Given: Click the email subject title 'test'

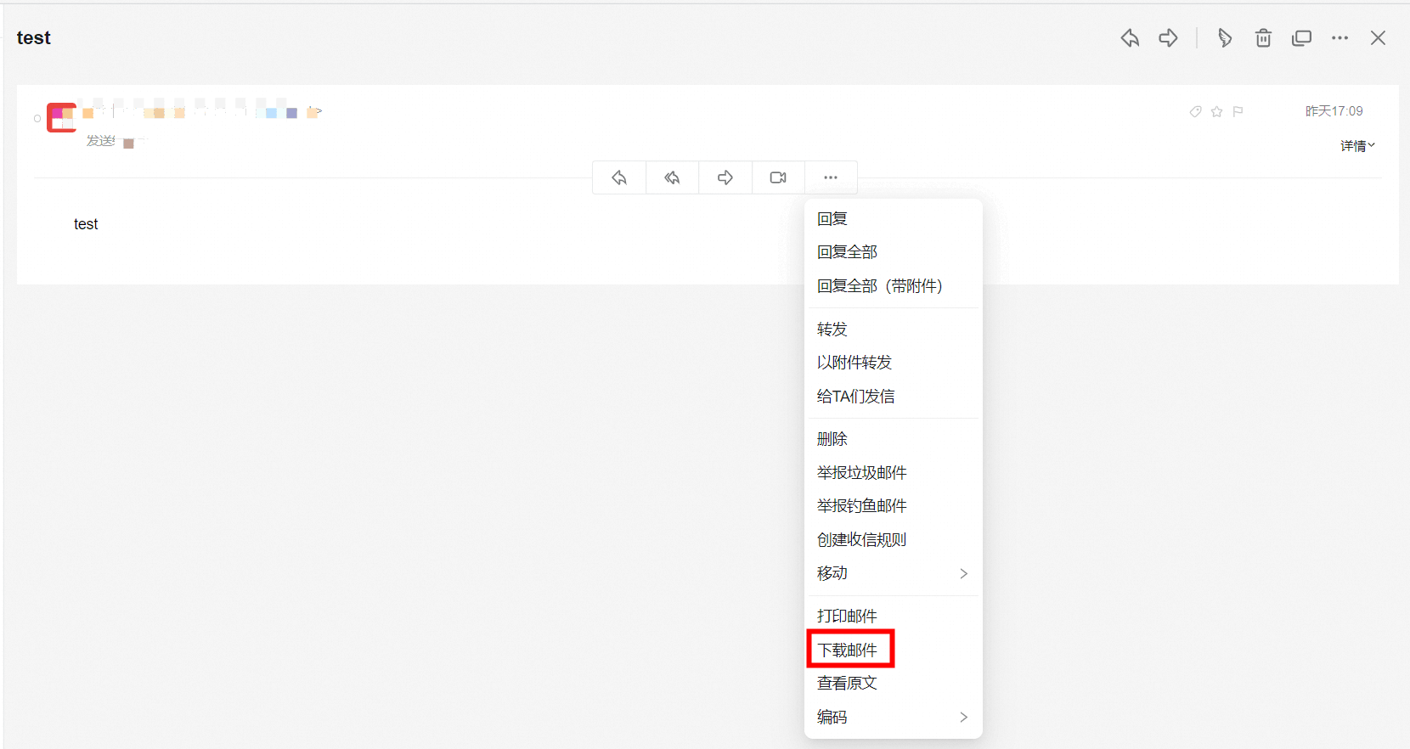Looking at the screenshot, I should click(34, 37).
